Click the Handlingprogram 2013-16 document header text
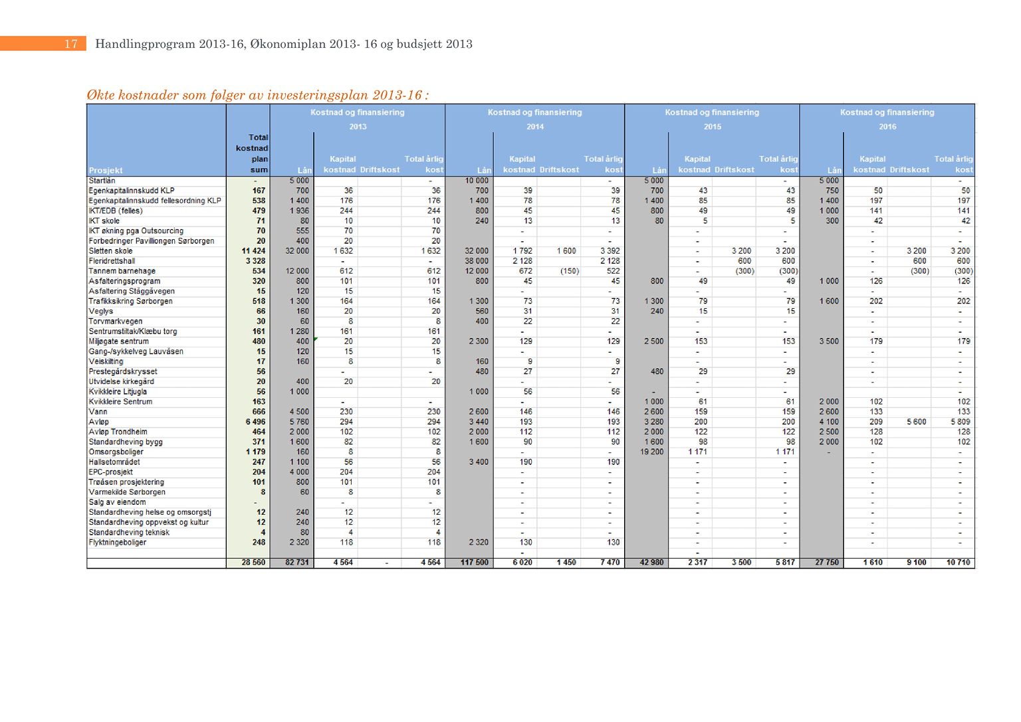Viewport: 1021px width, 722px height. tap(284, 44)
